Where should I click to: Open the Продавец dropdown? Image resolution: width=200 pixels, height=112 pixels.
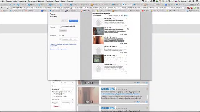[x=67, y=103]
